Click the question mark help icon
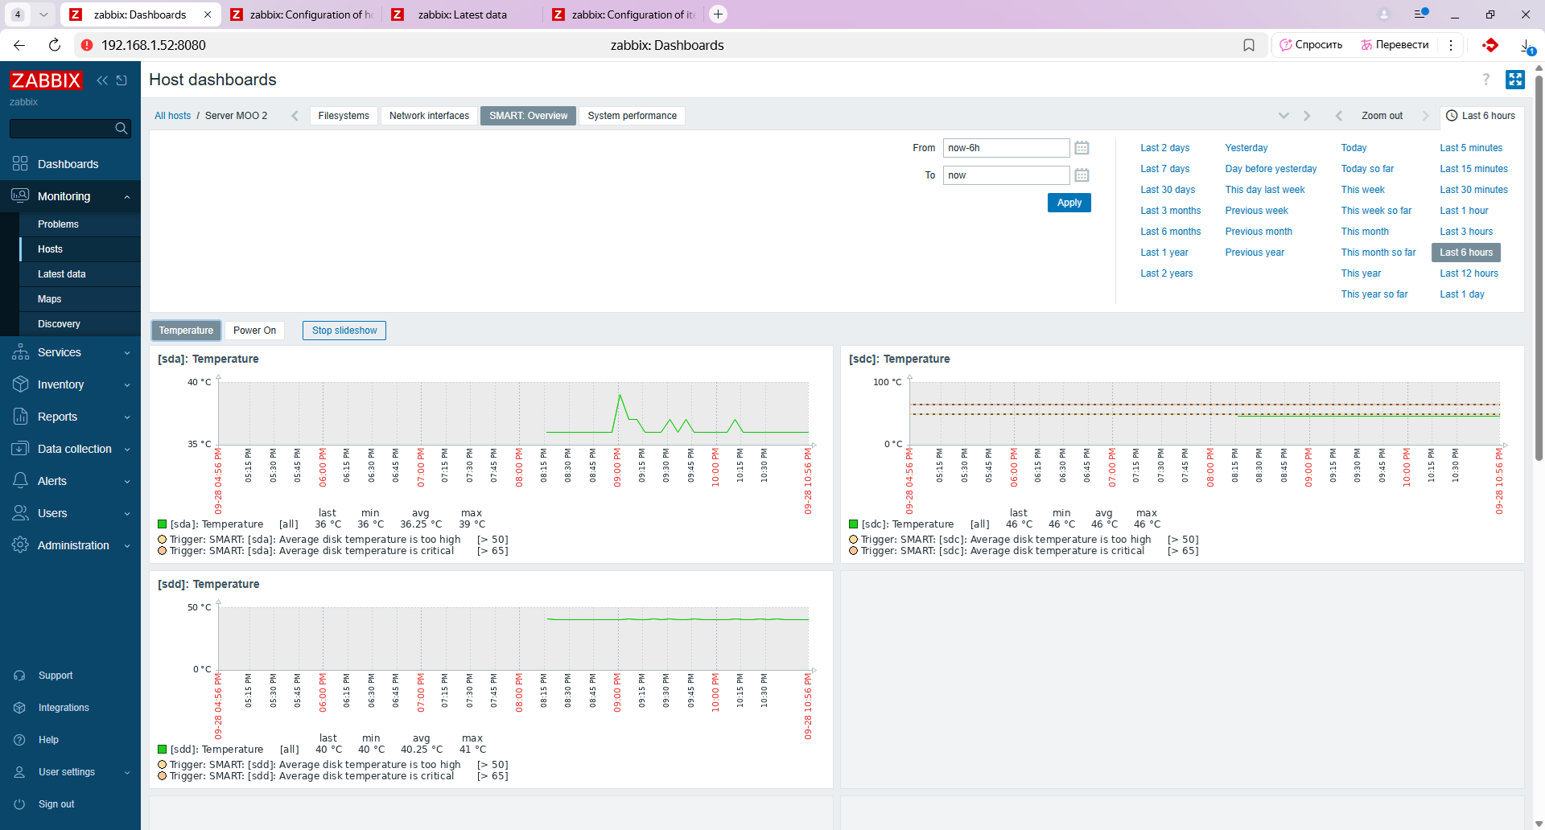1545x830 pixels. point(1486,80)
